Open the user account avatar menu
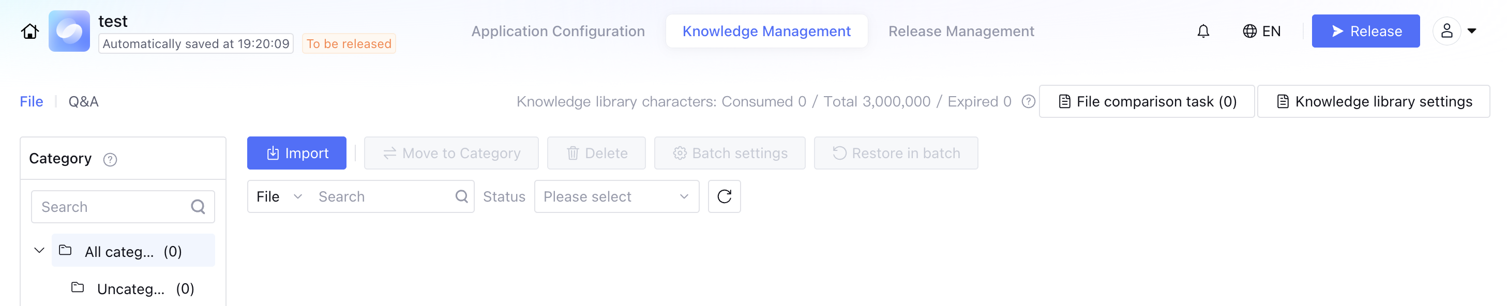The height and width of the screenshot is (306, 1507). pos(1446,31)
